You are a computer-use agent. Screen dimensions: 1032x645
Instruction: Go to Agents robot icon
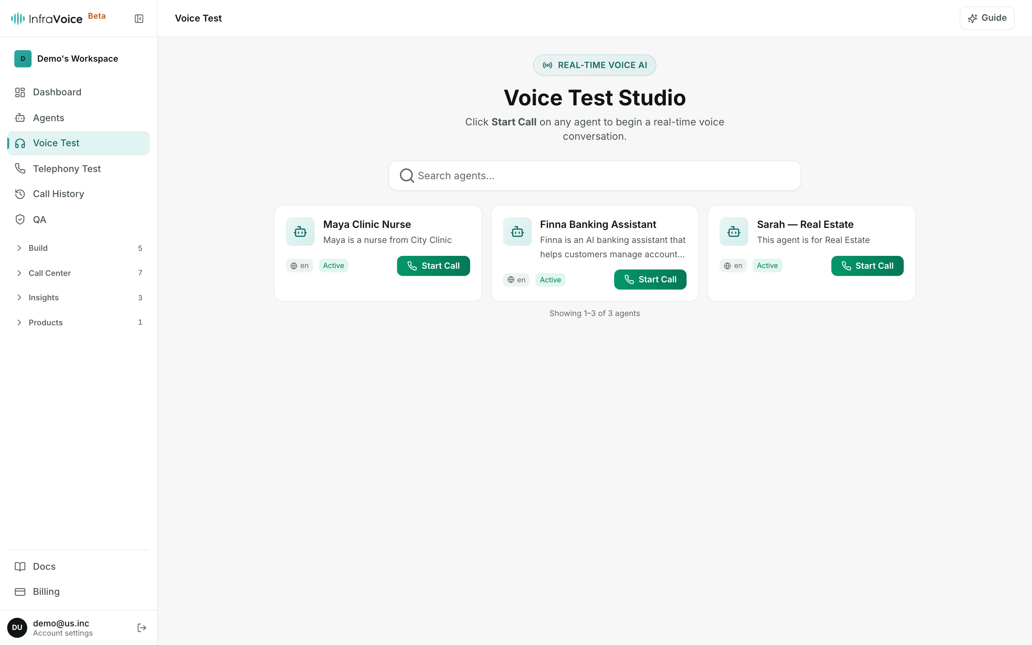click(20, 118)
